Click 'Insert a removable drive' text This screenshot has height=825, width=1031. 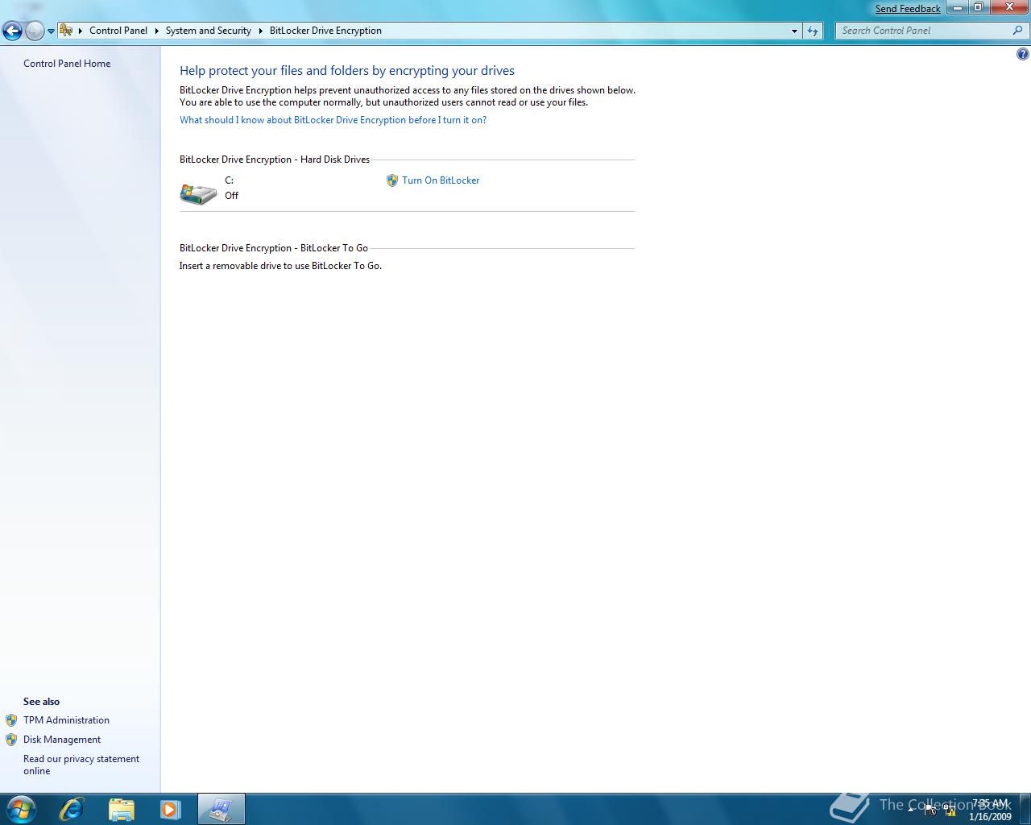click(280, 266)
